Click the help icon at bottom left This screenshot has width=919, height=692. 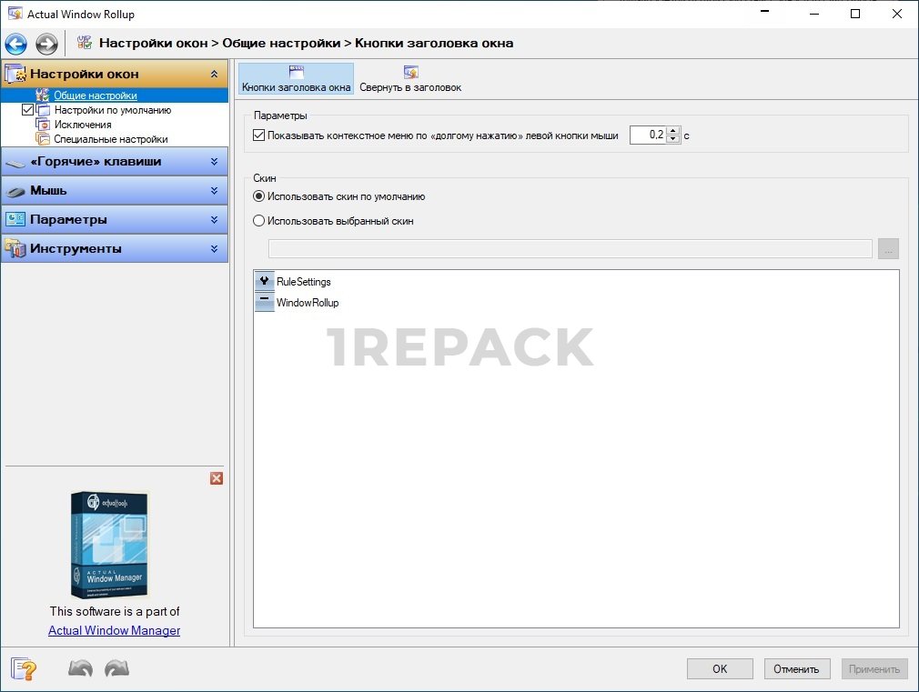[25, 669]
